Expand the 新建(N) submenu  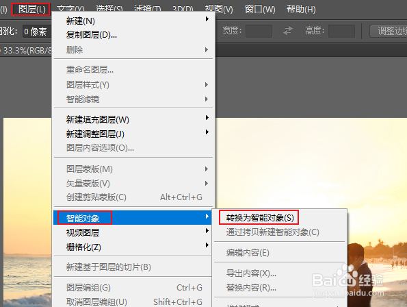point(133,21)
